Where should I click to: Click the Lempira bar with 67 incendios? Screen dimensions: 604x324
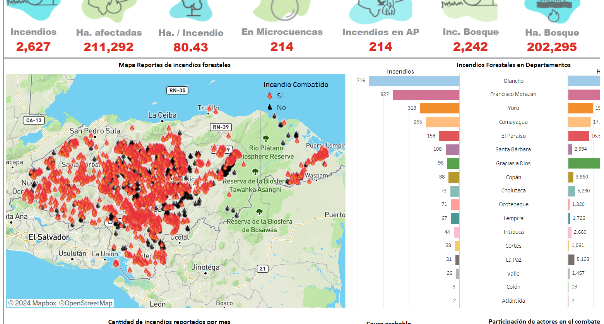click(x=455, y=218)
